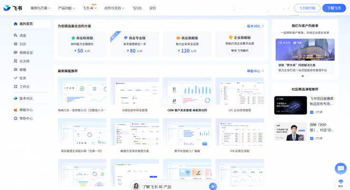Open the 模板中心 chevron link
Image resolution: width=350 pixels, height=190 pixels.
pyautogui.click(x=255, y=71)
